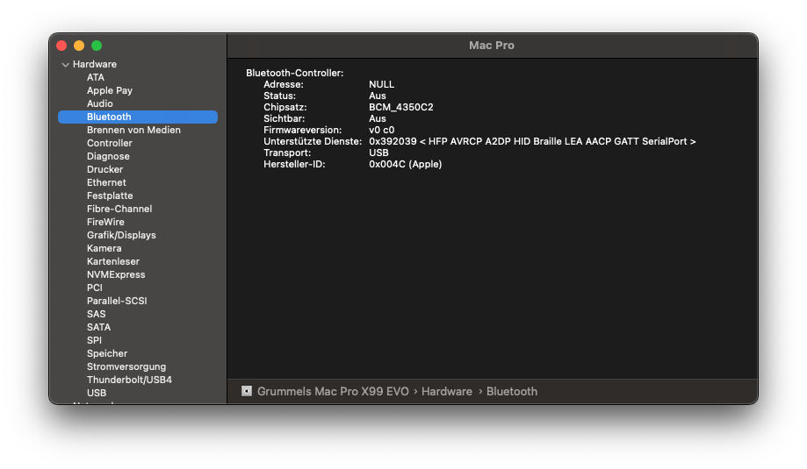
Task: Open Apple Pay hardware entry
Action: [x=109, y=90]
